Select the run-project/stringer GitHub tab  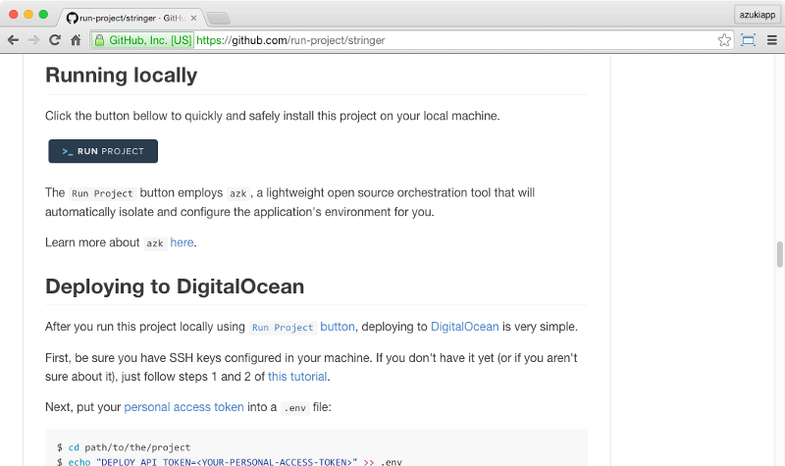131,18
